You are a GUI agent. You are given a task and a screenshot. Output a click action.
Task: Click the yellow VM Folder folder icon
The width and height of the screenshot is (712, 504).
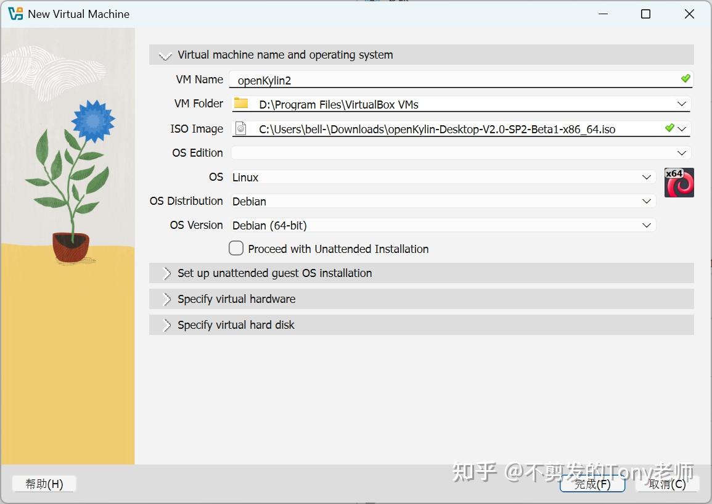pos(241,104)
